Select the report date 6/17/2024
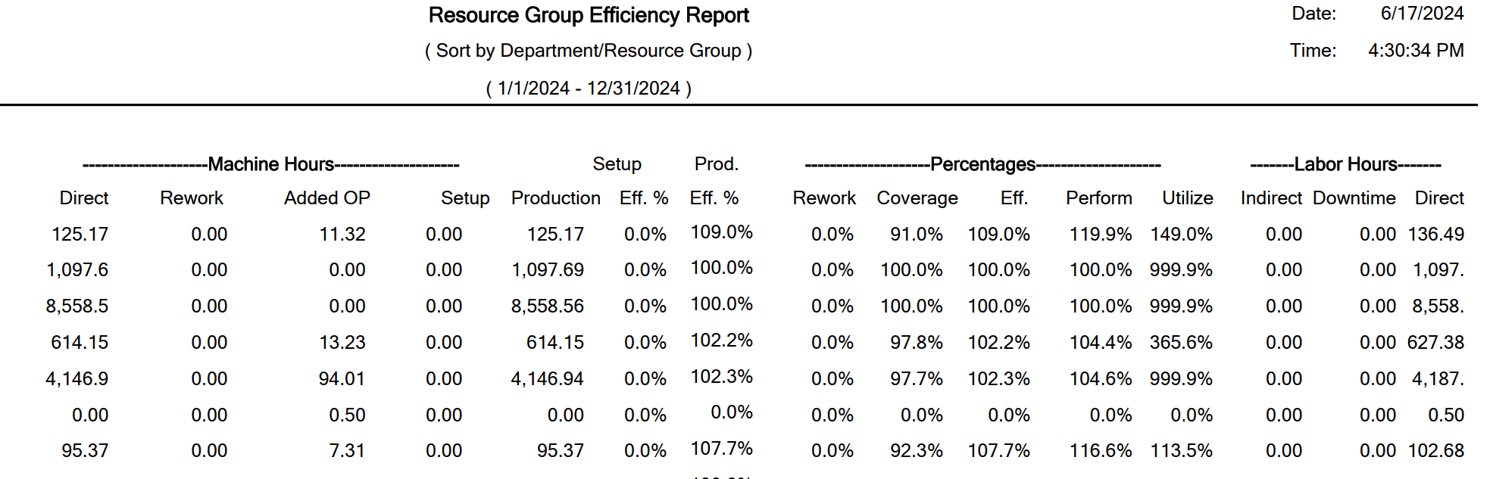 point(1422,14)
